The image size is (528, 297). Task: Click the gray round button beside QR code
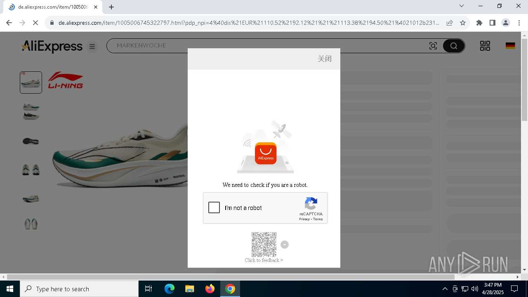coord(285,245)
